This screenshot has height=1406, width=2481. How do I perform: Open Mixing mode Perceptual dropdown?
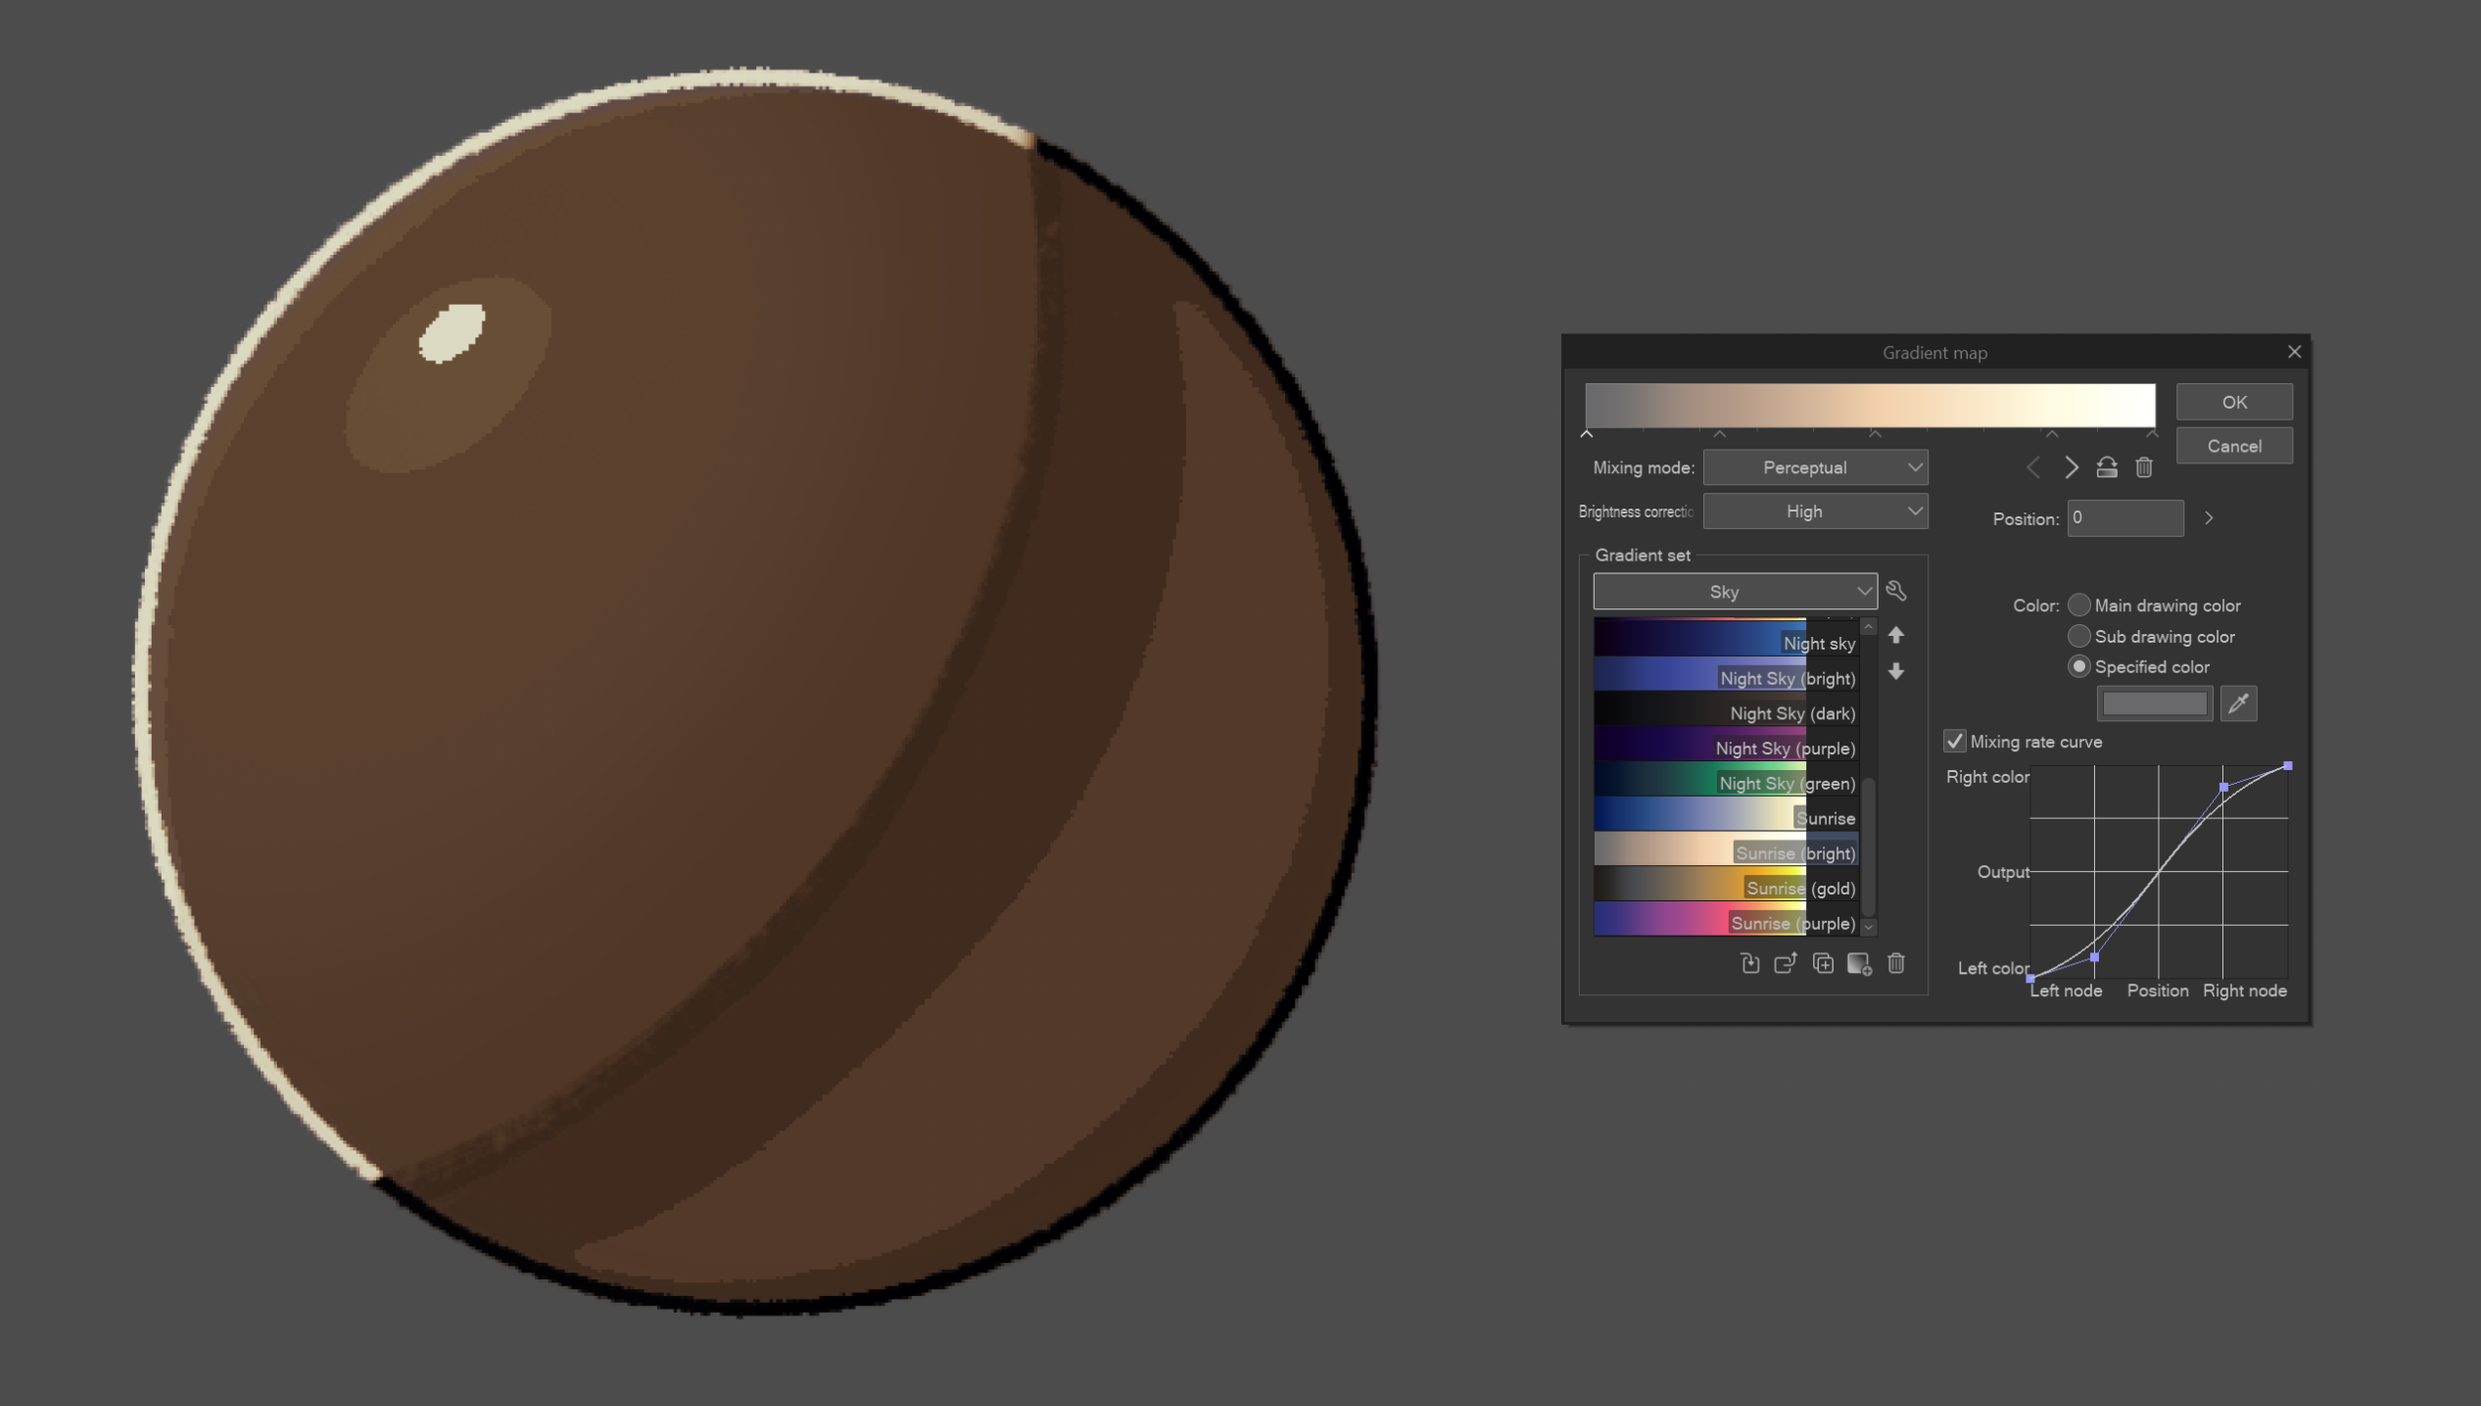[x=1814, y=467]
